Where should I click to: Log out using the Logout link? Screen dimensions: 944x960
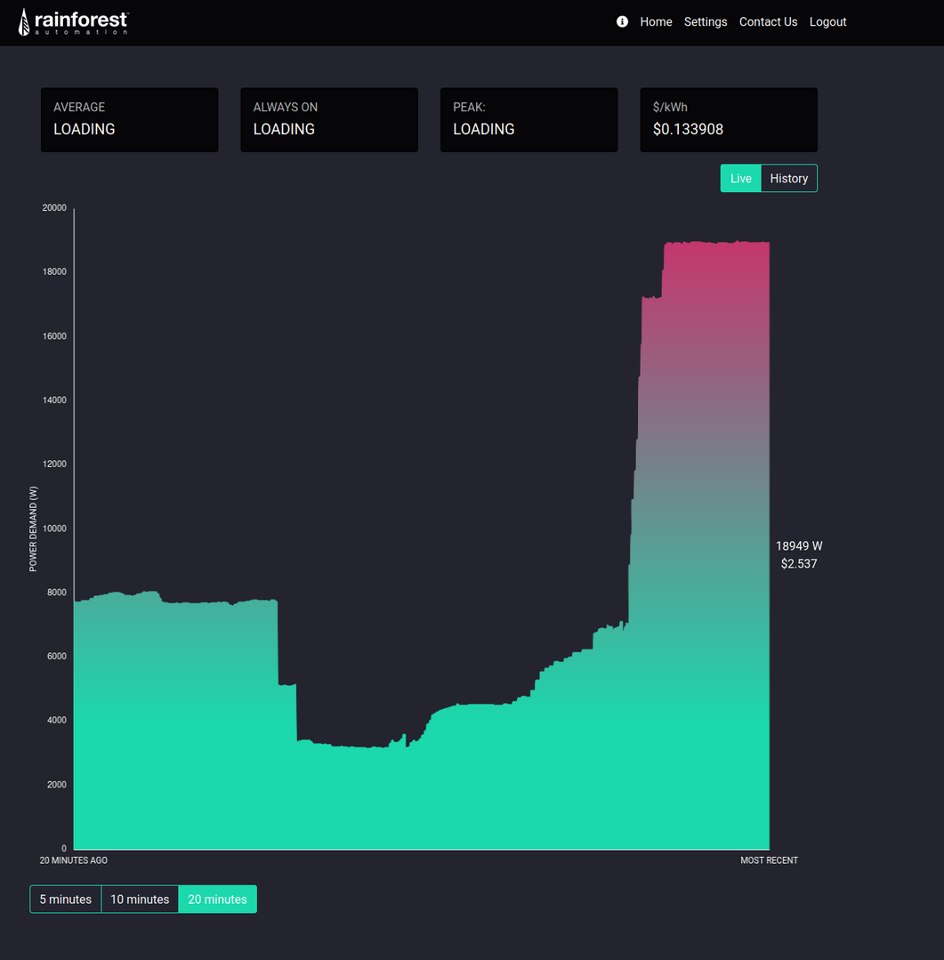[x=827, y=21]
